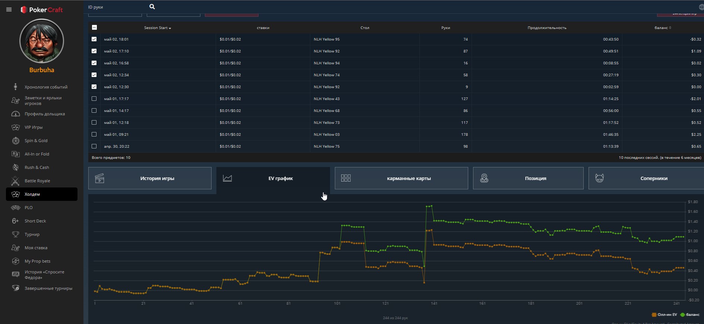Check session май 01, 09:21
The width and height of the screenshot is (704, 324).
point(94,134)
